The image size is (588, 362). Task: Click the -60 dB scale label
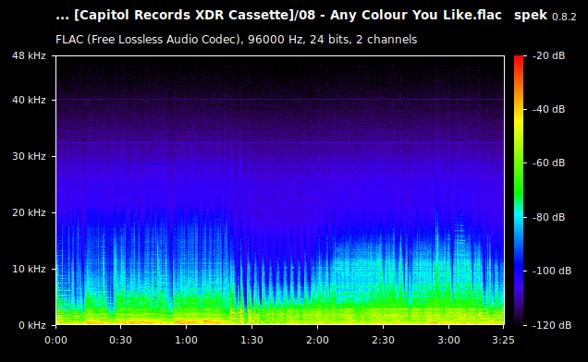click(x=548, y=163)
